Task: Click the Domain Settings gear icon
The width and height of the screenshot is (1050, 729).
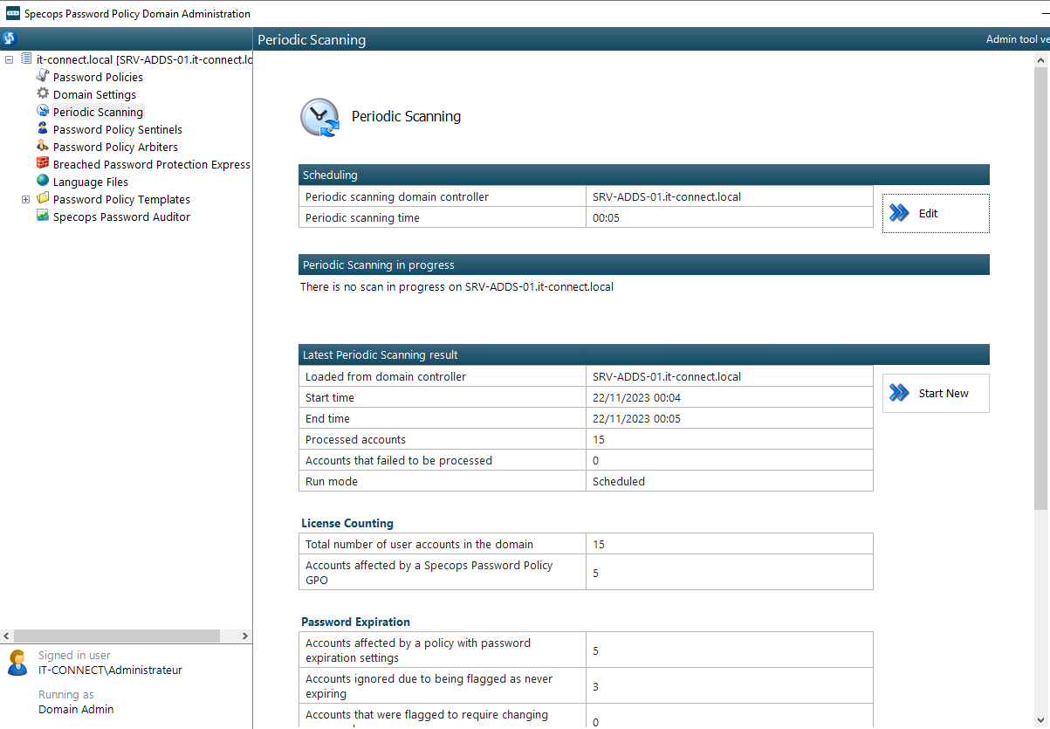Action: click(43, 93)
